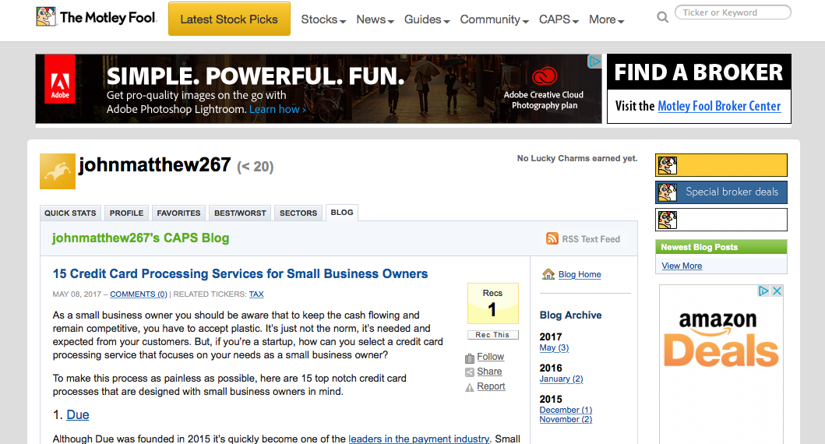The image size is (825, 444).
Task: Open the Due link in the article
Action: (78, 414)
